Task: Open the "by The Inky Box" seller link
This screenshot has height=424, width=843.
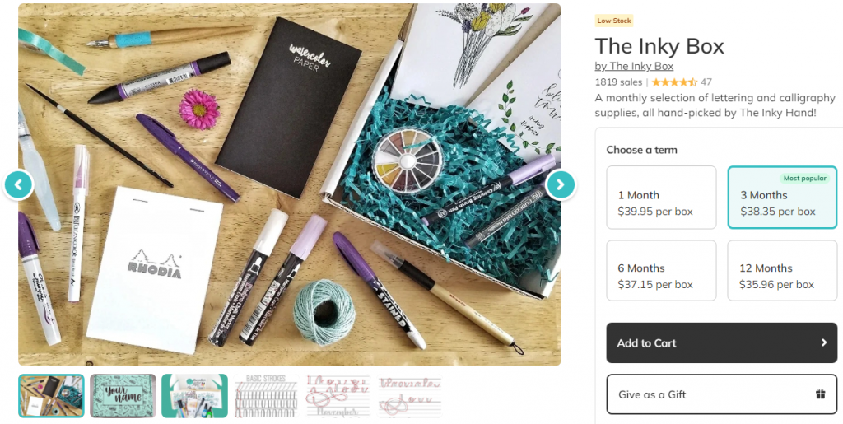Action: 634,66
